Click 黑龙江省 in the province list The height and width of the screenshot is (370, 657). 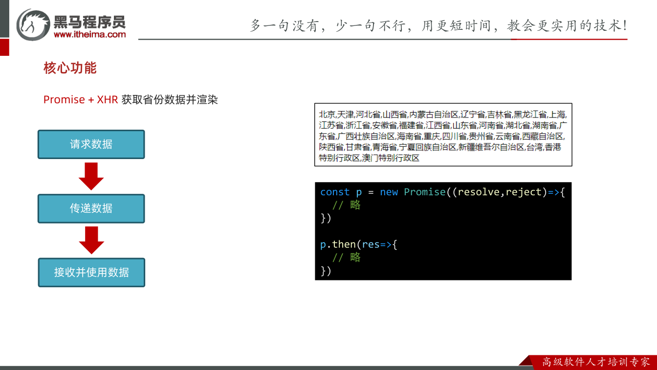pos(530,115)
